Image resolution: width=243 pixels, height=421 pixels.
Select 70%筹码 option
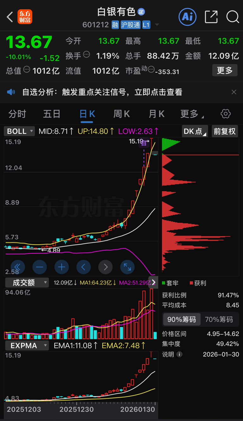219,320
